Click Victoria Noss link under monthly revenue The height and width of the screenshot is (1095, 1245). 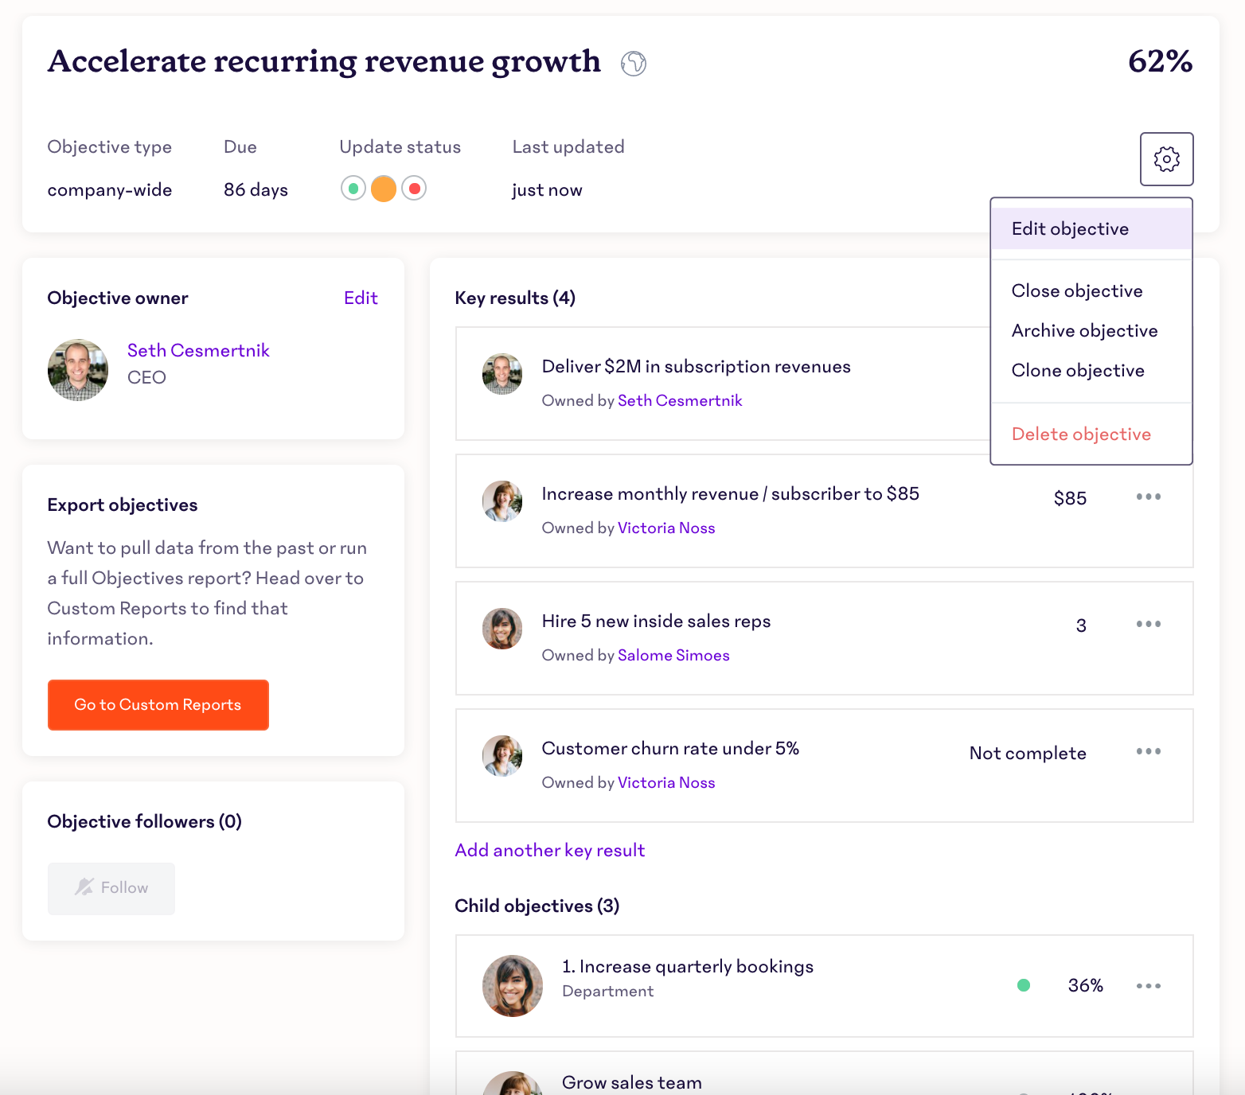click(x=666, y=528)
